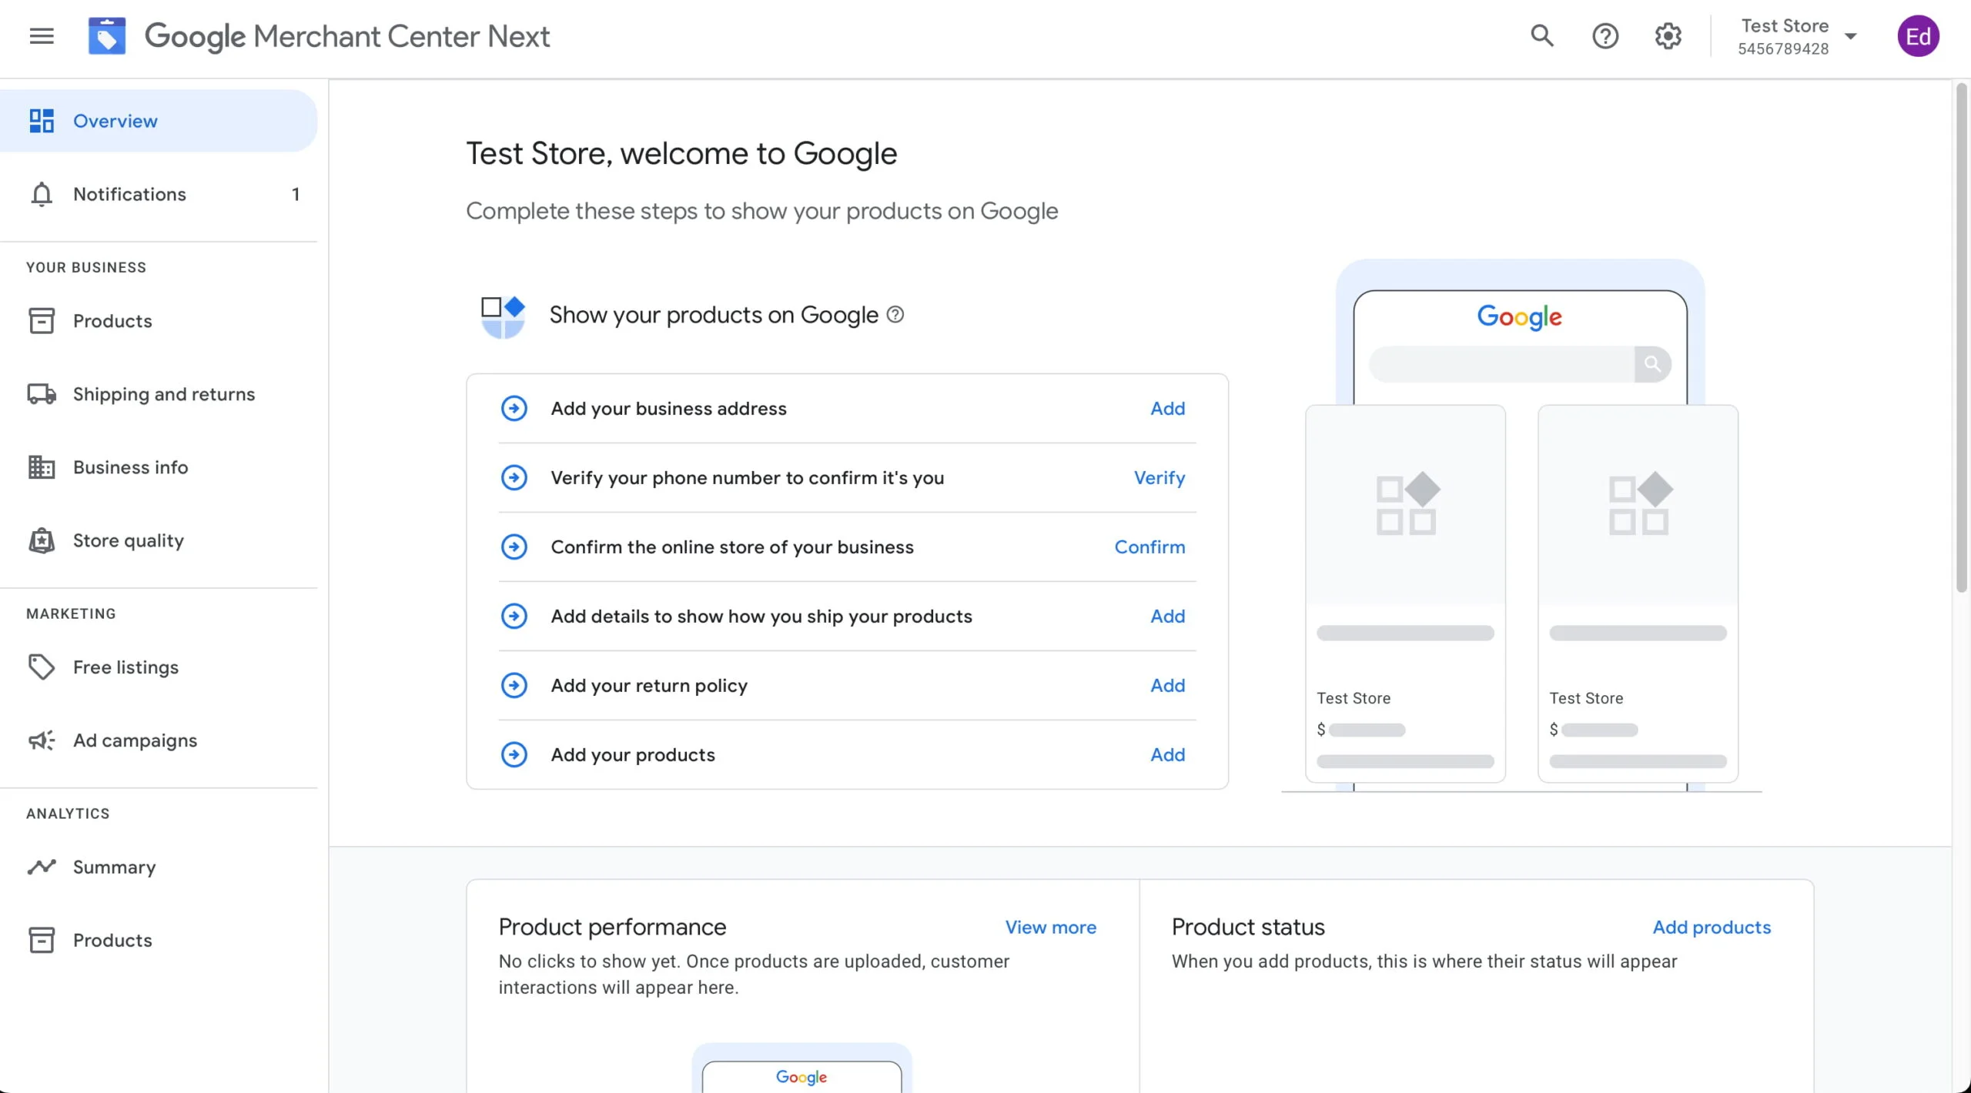The width and height of the screenshot is (1971, 1093).
Task: Open the Ed account avatar
Action: (x=1918, y=36)
